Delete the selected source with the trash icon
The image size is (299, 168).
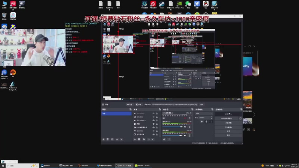point(139,139)
